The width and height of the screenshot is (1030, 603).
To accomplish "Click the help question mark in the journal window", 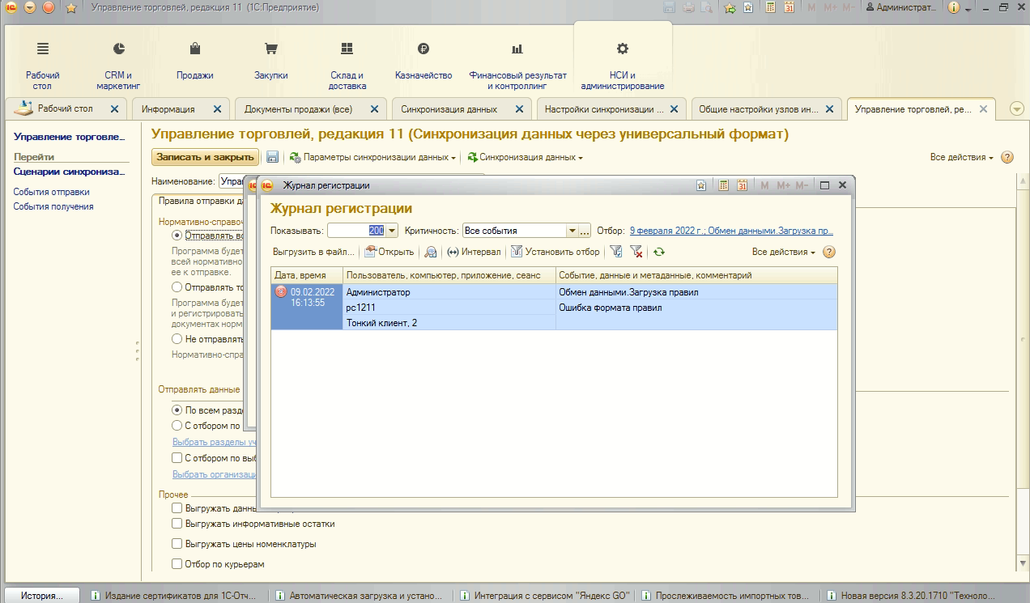I will 828,252.
